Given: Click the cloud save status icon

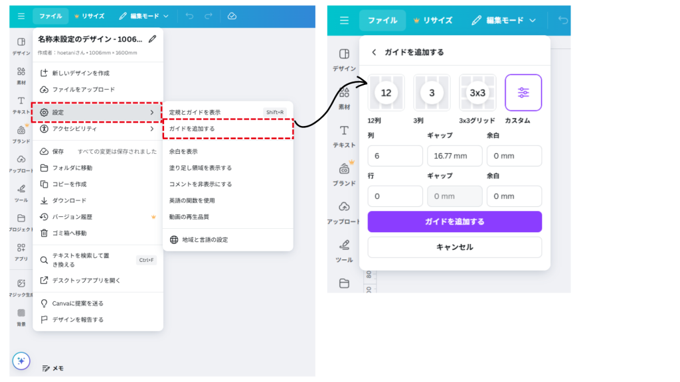Looking at the screenshot, I should [x=232, y=16].
